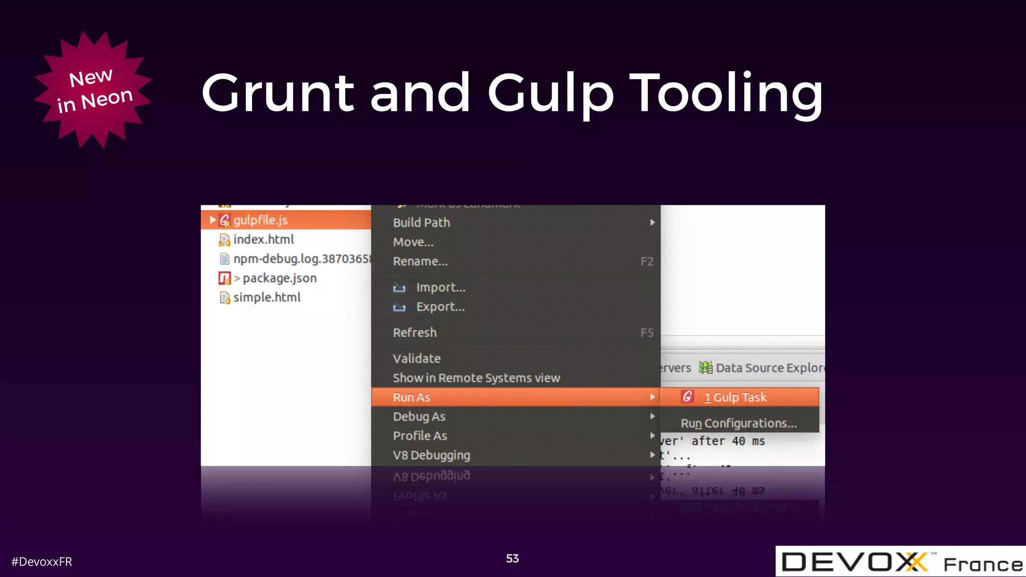Select Rename... in the context menu
Screen dimensions: 1026x577
(x=516, y=261)
